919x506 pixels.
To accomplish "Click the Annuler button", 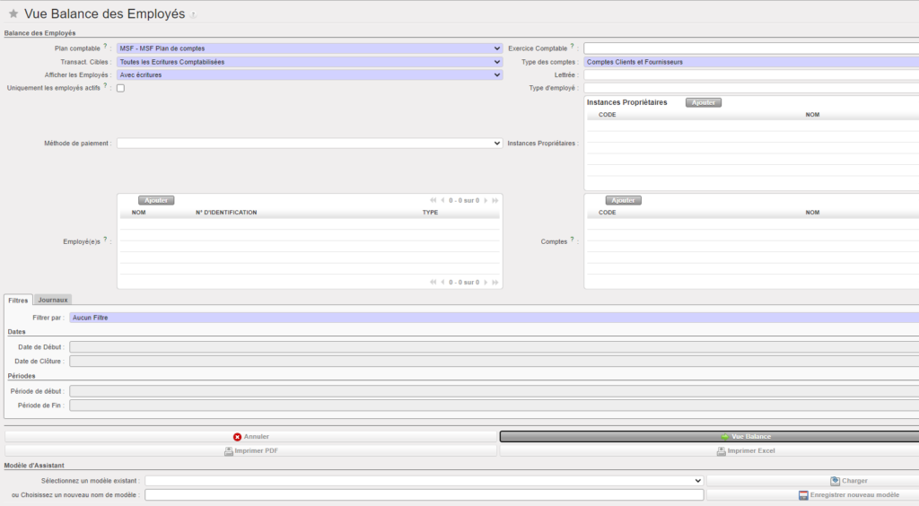I will (x=250, y=437).
